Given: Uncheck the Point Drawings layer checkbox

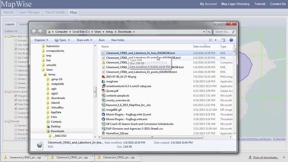Looking at the screenshot, I should (16, 104).
